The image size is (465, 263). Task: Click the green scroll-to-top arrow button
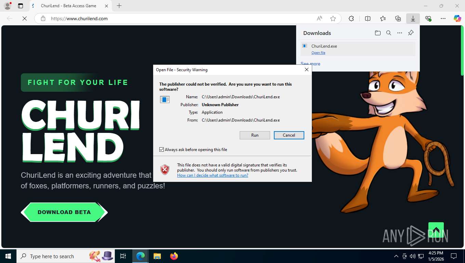pos(436,230)
